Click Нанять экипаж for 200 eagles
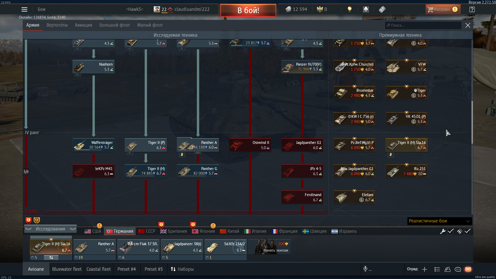The image size is (496, 279). pos(269,247)
